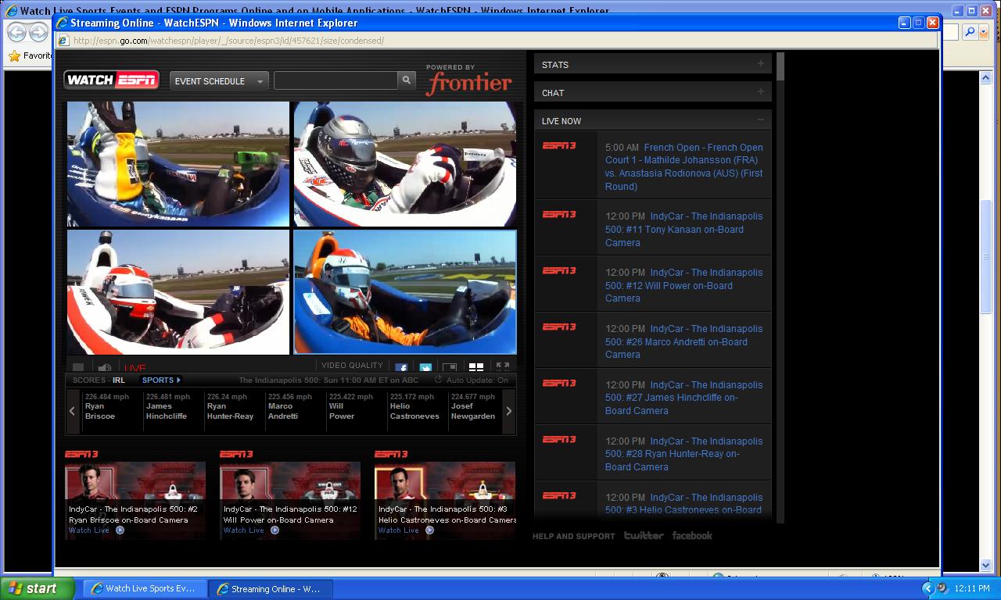
Task: Switch to Watch Live Sports taskbar window
Action: 145,588
